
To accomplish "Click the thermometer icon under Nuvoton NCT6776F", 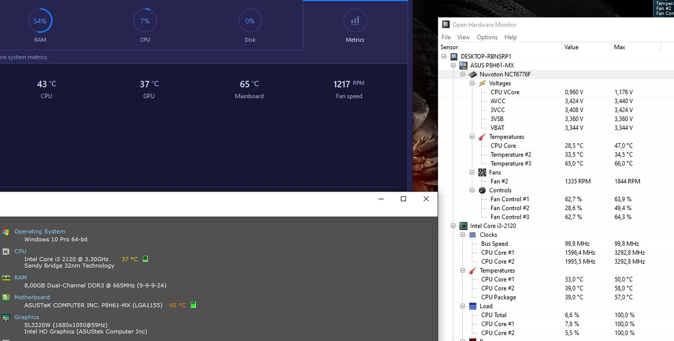I will point(482,137).
